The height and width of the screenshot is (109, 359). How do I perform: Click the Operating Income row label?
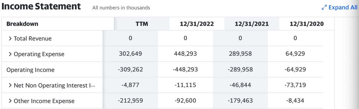(30, 70)
